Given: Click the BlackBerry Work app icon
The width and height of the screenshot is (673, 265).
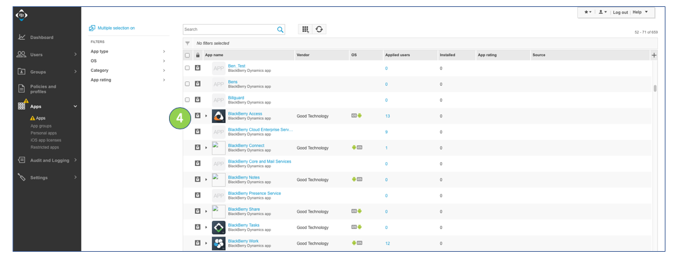Looking at the screenshot, I should tap(219, 244).
